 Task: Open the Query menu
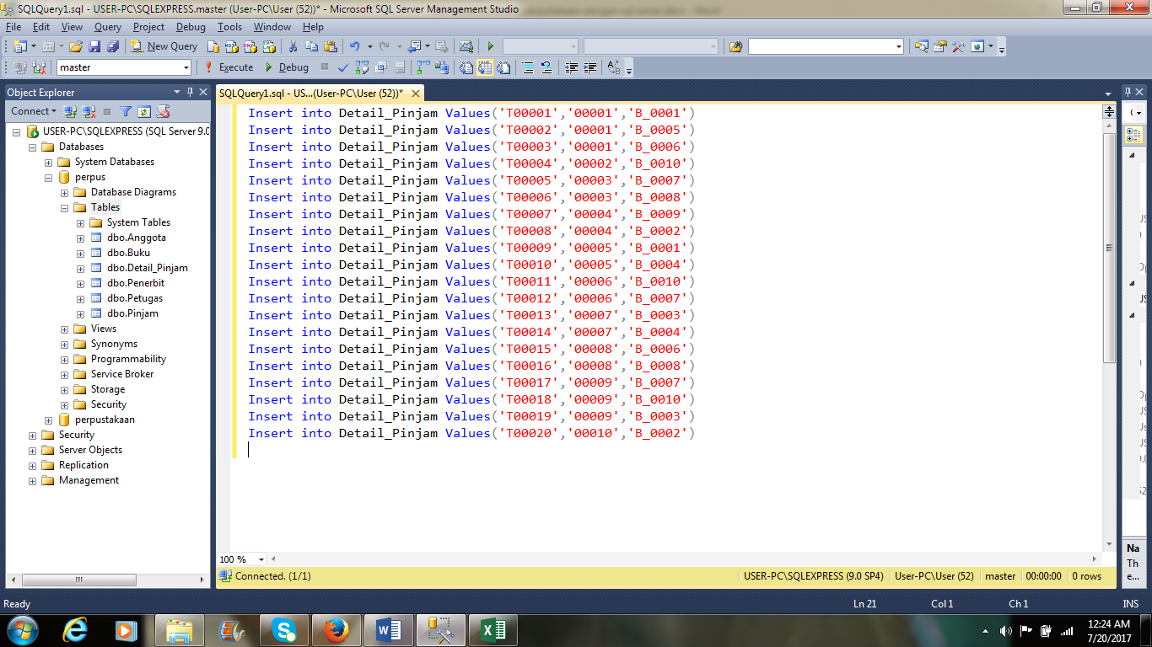pos(107,26)
